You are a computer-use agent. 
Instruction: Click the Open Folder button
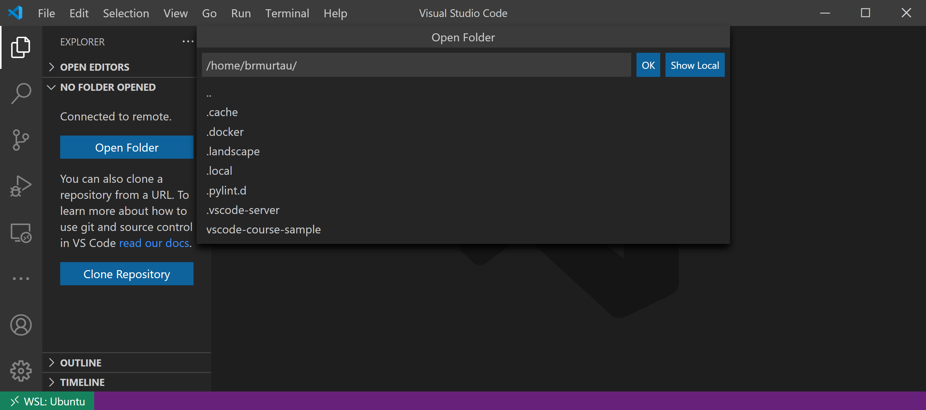[x=126, y=147]
